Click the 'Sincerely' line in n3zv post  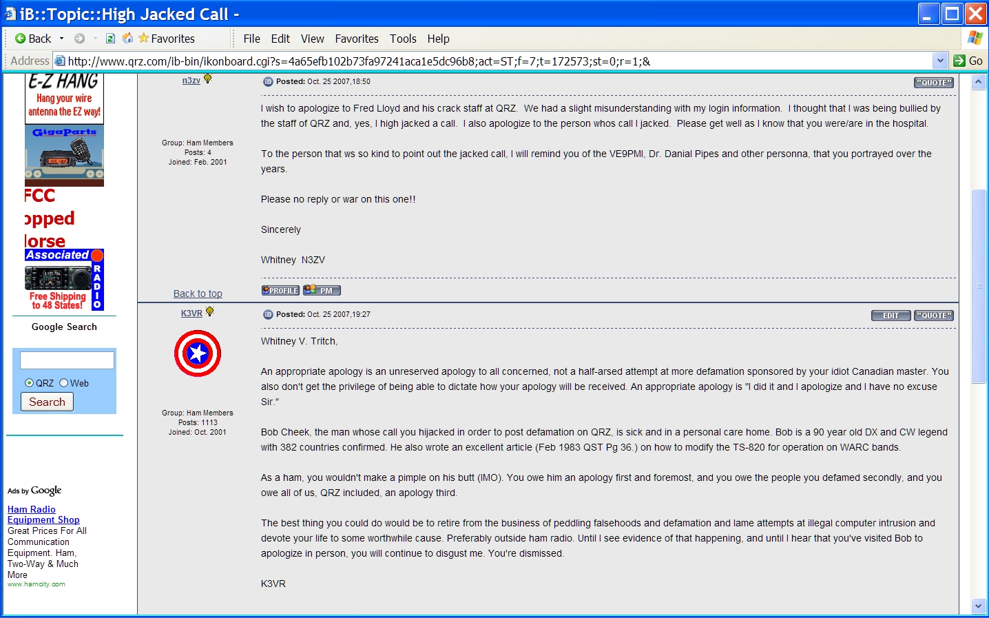tap(281, 229)
